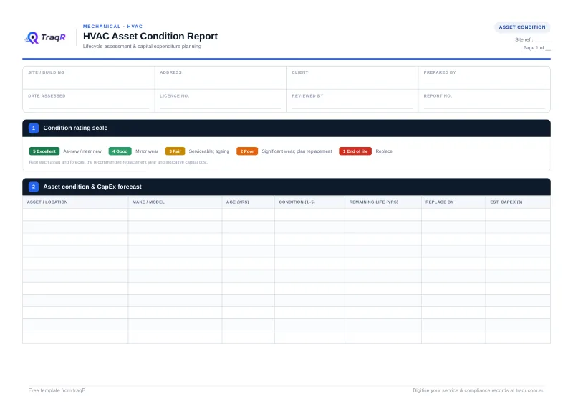The height and width of the screenshot is (406, 573).
Task: Open the traqr.com.au footer link
Action: coord(530,390)
